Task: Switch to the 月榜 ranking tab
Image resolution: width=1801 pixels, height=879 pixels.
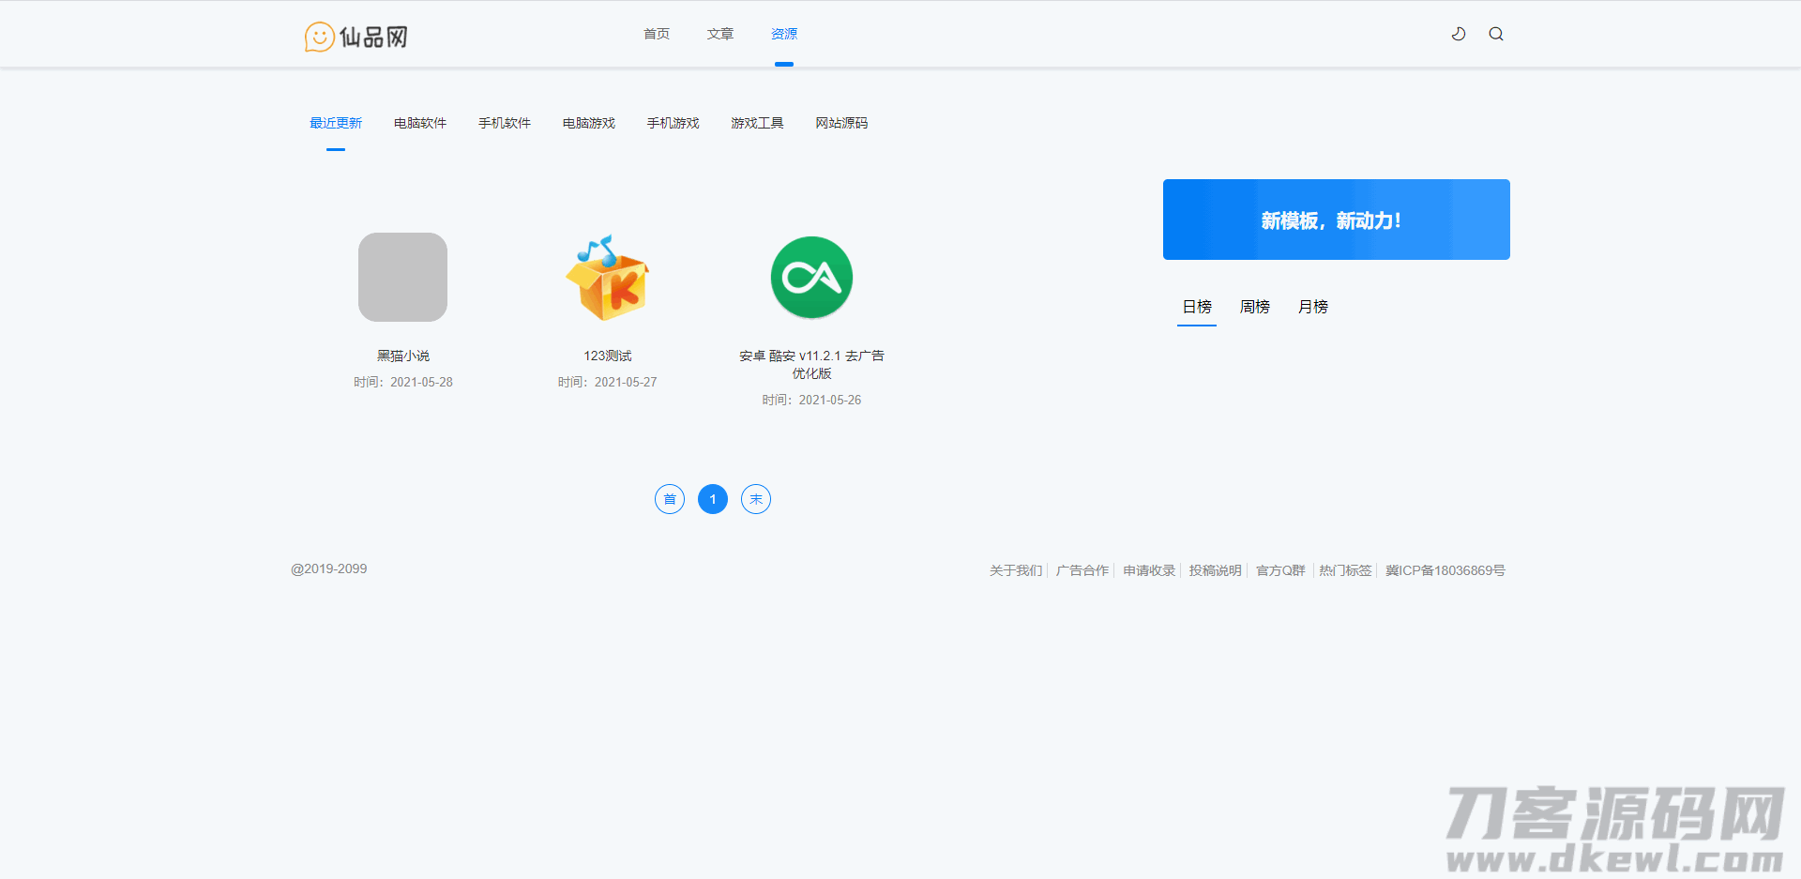Action: tap(1312, 307)
